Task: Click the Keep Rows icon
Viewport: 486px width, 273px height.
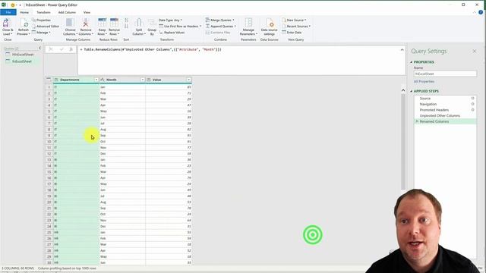Action: (102, 23)
